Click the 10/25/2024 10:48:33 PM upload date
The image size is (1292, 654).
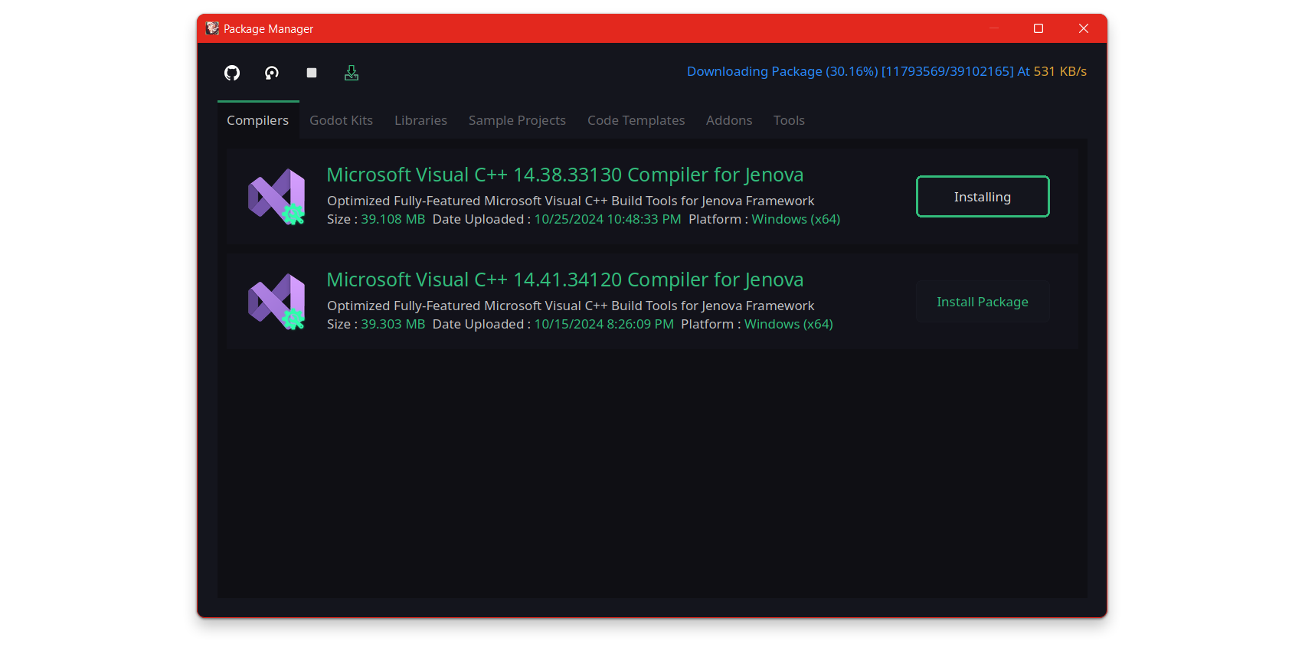tap(607, 219)
